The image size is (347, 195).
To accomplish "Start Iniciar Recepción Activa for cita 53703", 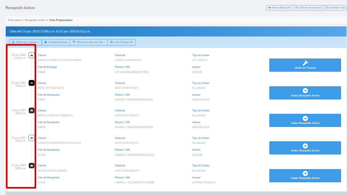I will click(305, 176).
